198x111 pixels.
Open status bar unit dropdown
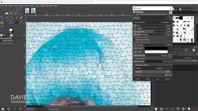[x=38, y=109]
